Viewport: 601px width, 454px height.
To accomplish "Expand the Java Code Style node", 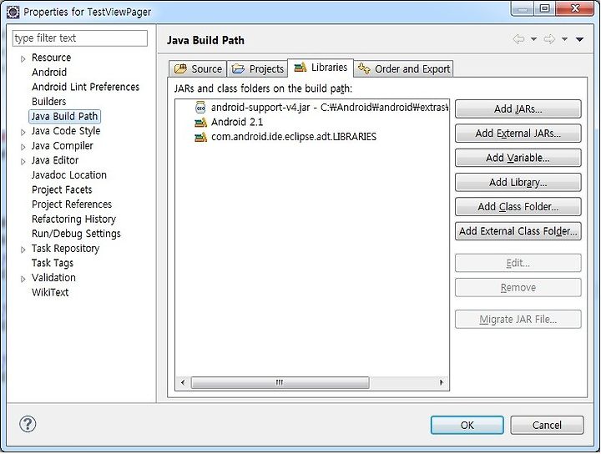I will point(23,132).
